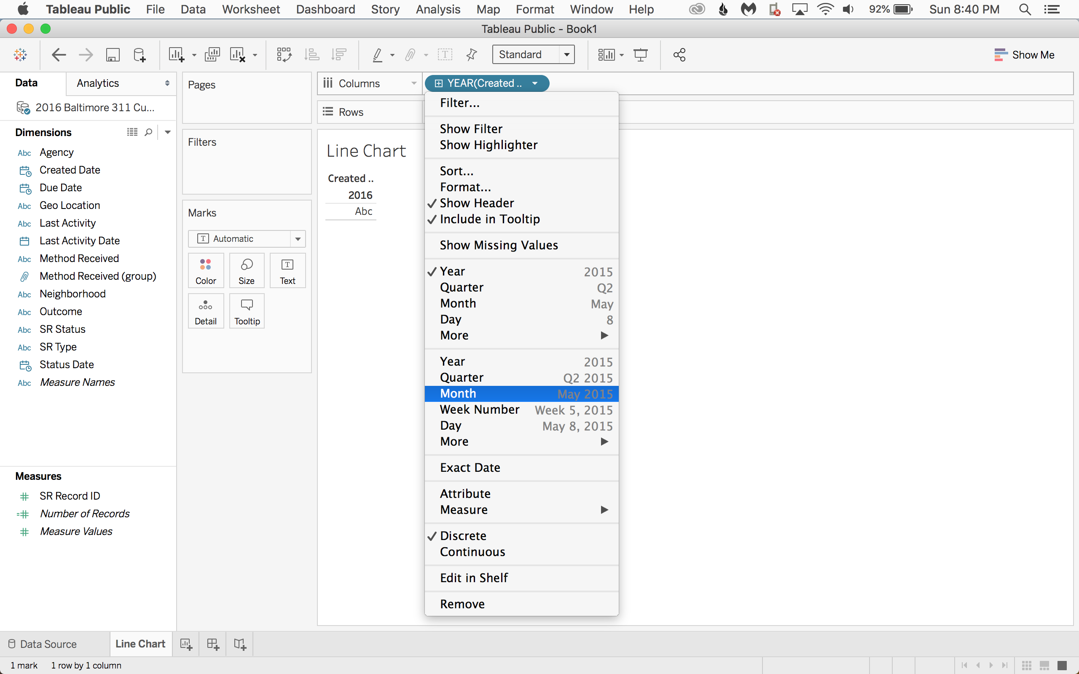1079x674 pixels.
Task: Click the Undo back arrow
Action: tap(59, 55)
